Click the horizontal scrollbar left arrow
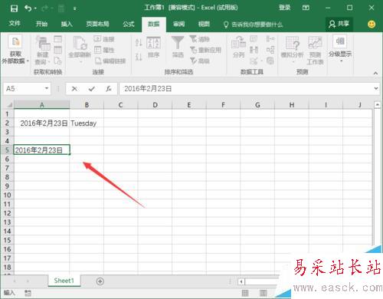 (x=241, y=281)
